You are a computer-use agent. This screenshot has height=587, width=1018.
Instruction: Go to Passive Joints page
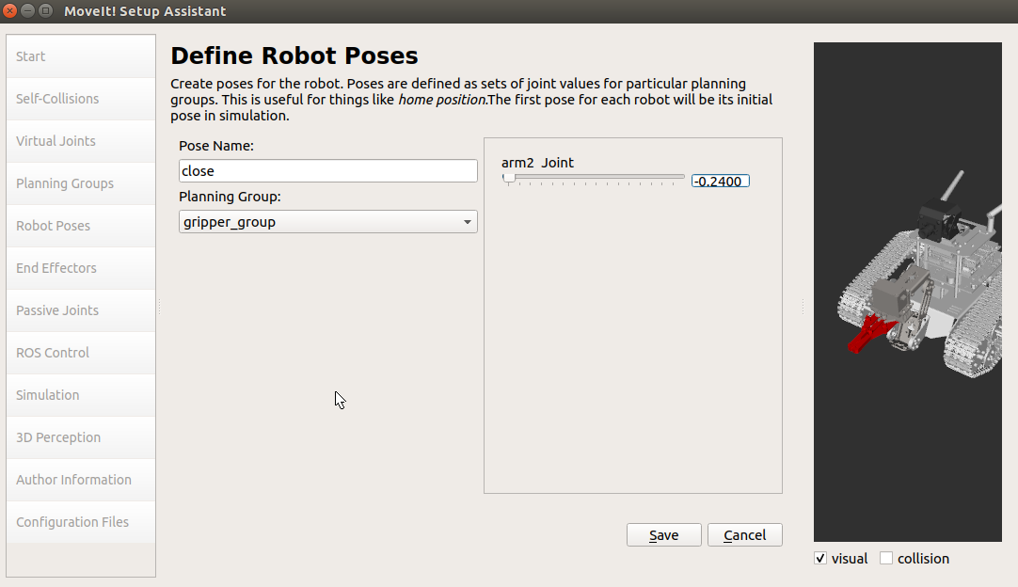coord(81,310)
